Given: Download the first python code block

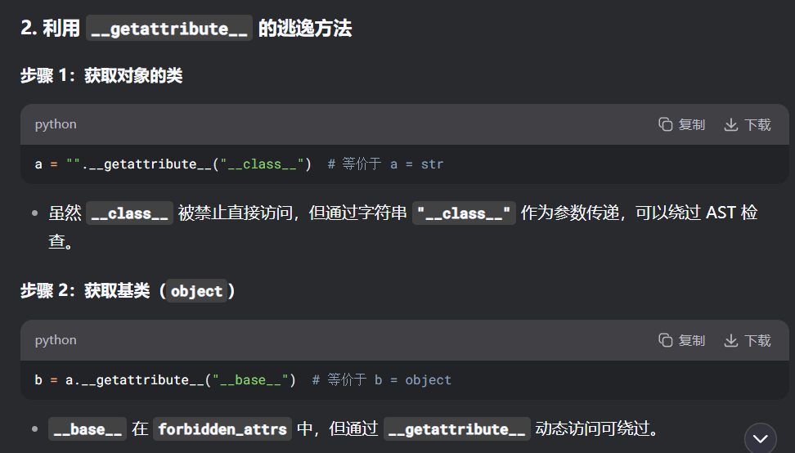Looking at the screenshot, I should pyautogui.click(x=748, y=124).
